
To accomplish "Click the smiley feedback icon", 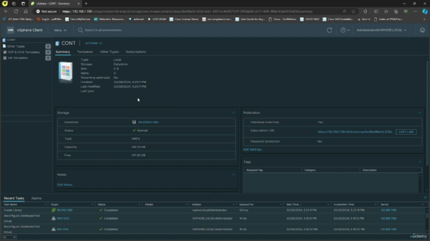I will (x=422, y=30).
